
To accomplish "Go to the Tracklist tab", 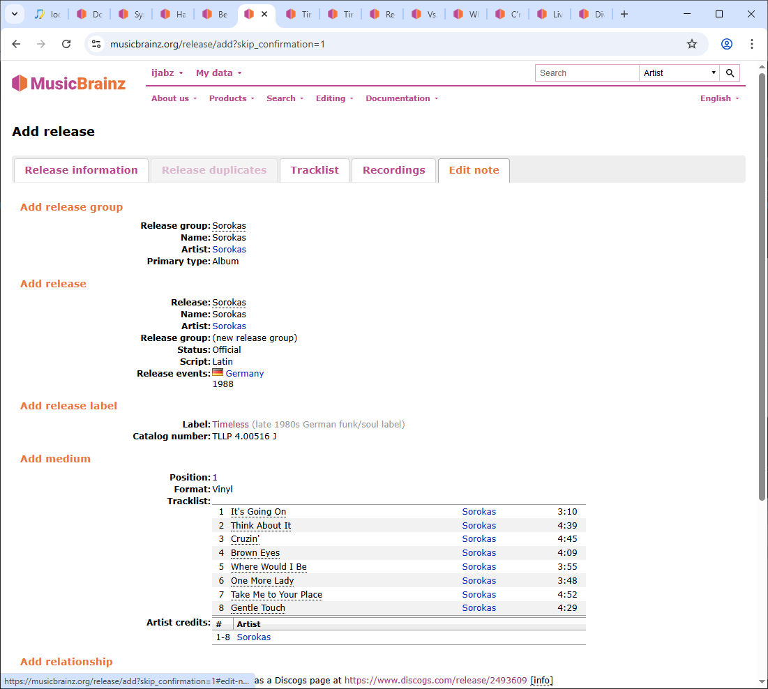I will (x=315, y=170).
